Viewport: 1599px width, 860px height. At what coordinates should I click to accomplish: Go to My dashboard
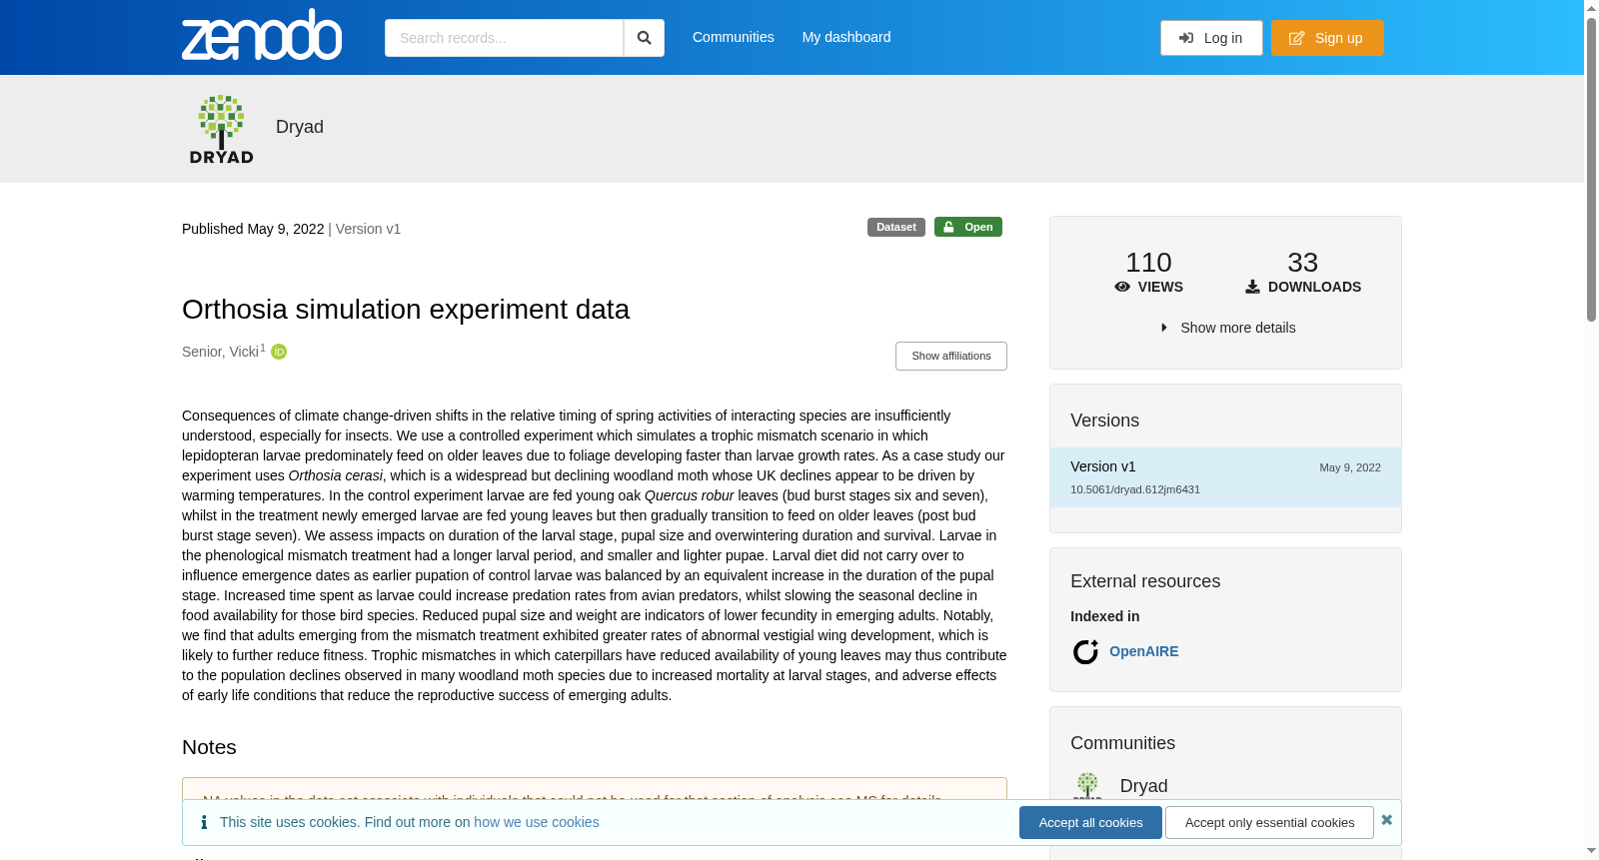846,37
